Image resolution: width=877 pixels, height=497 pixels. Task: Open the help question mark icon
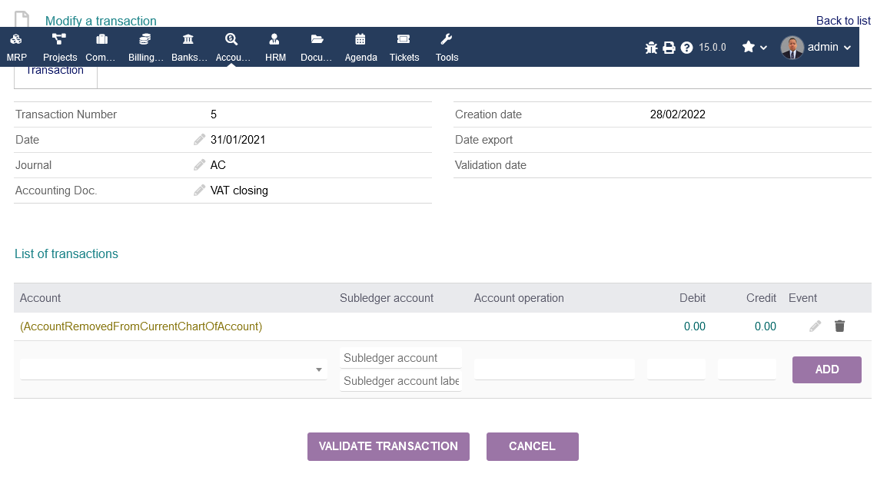(x=686, y=48)
